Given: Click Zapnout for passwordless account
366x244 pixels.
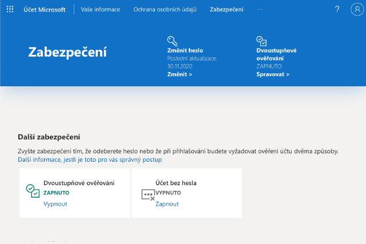Looking at the screenshot, I should [167, 204].
